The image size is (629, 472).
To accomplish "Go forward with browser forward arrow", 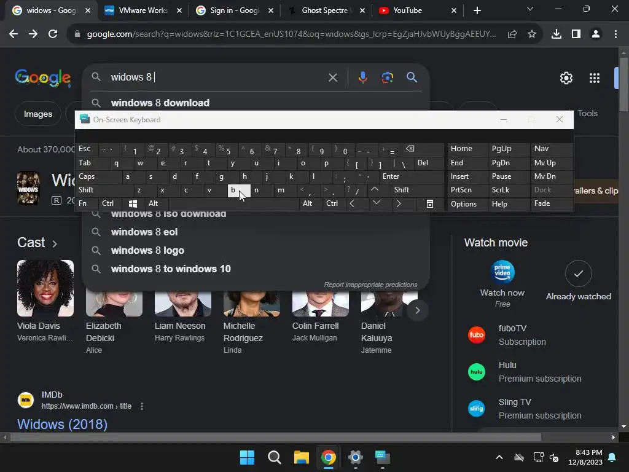I will 33,34.
